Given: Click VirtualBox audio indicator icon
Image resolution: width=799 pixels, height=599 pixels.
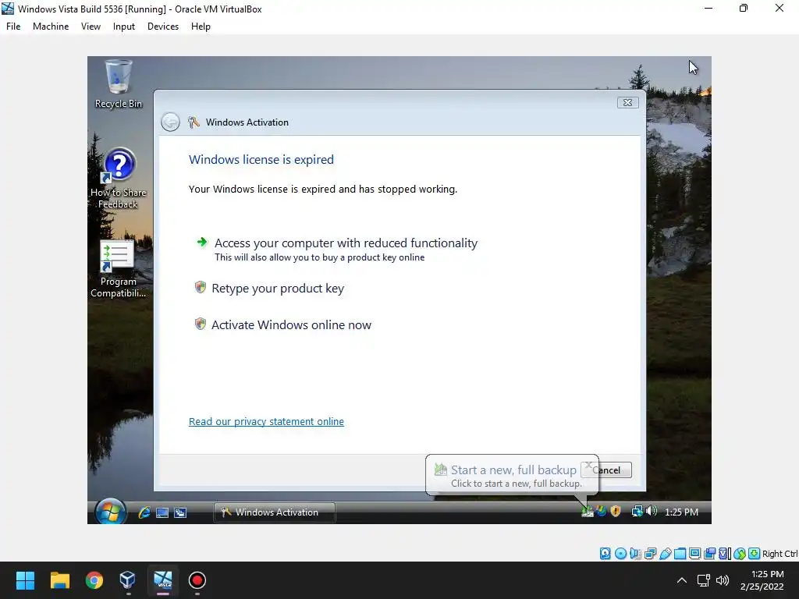Looking at the screenshot, I should click(635, 554).
